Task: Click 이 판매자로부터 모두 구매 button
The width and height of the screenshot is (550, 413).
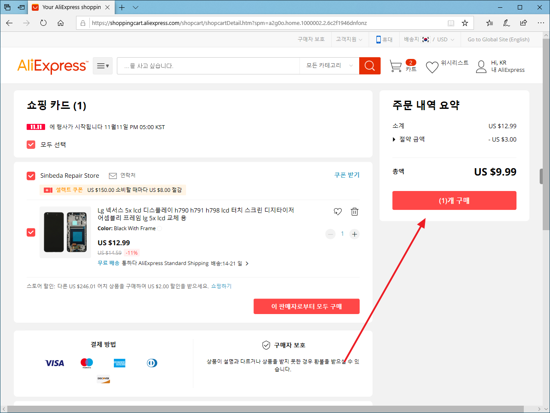Action: (306, 306)
